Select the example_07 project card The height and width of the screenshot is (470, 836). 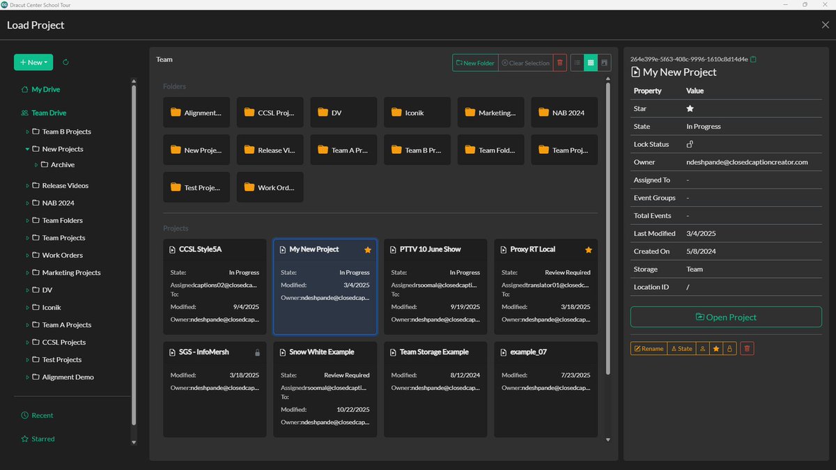coord(545,389)
